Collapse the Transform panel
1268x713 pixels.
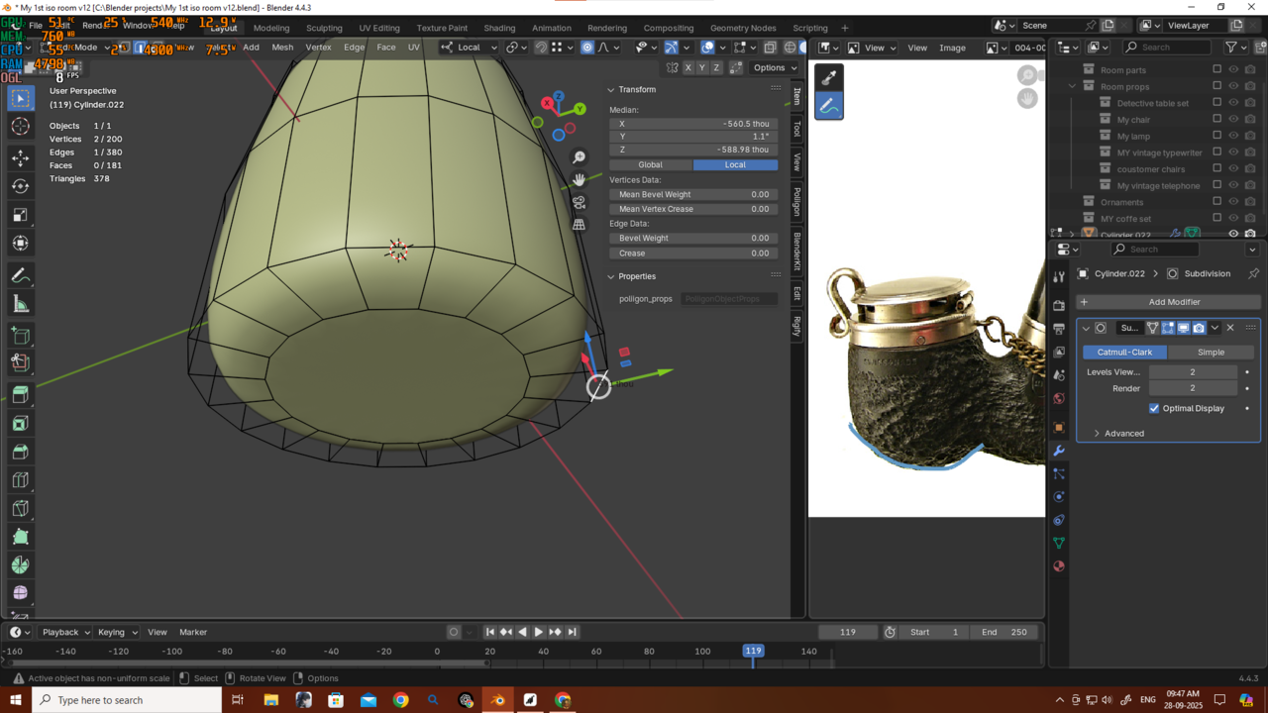coord(636,89)
